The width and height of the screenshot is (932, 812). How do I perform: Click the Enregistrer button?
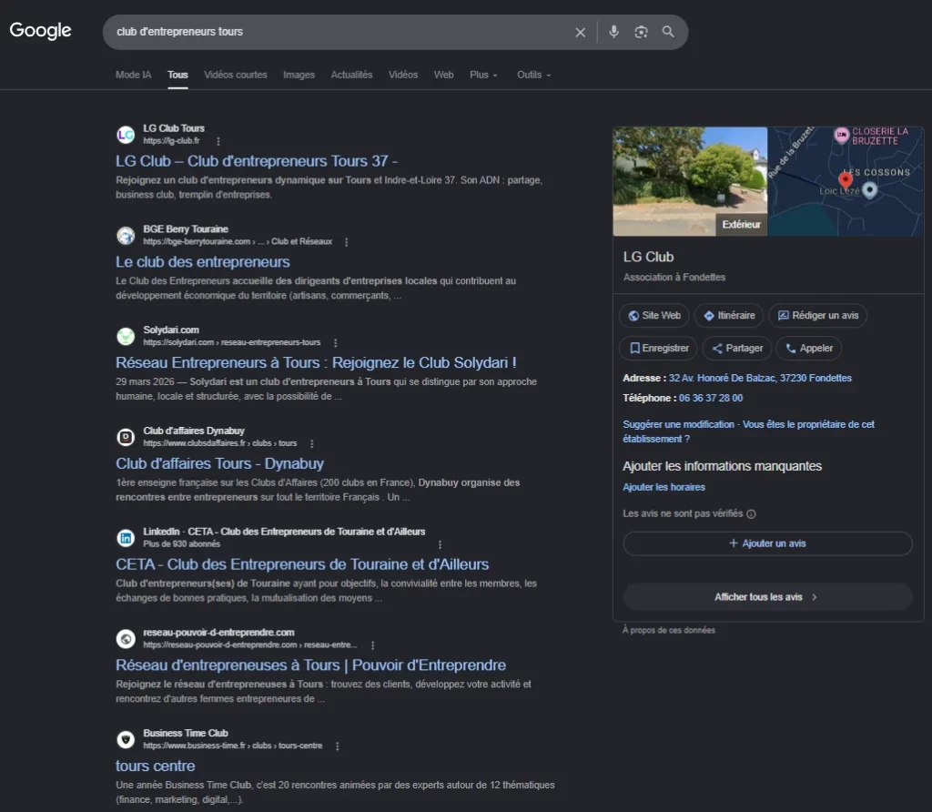658,349
